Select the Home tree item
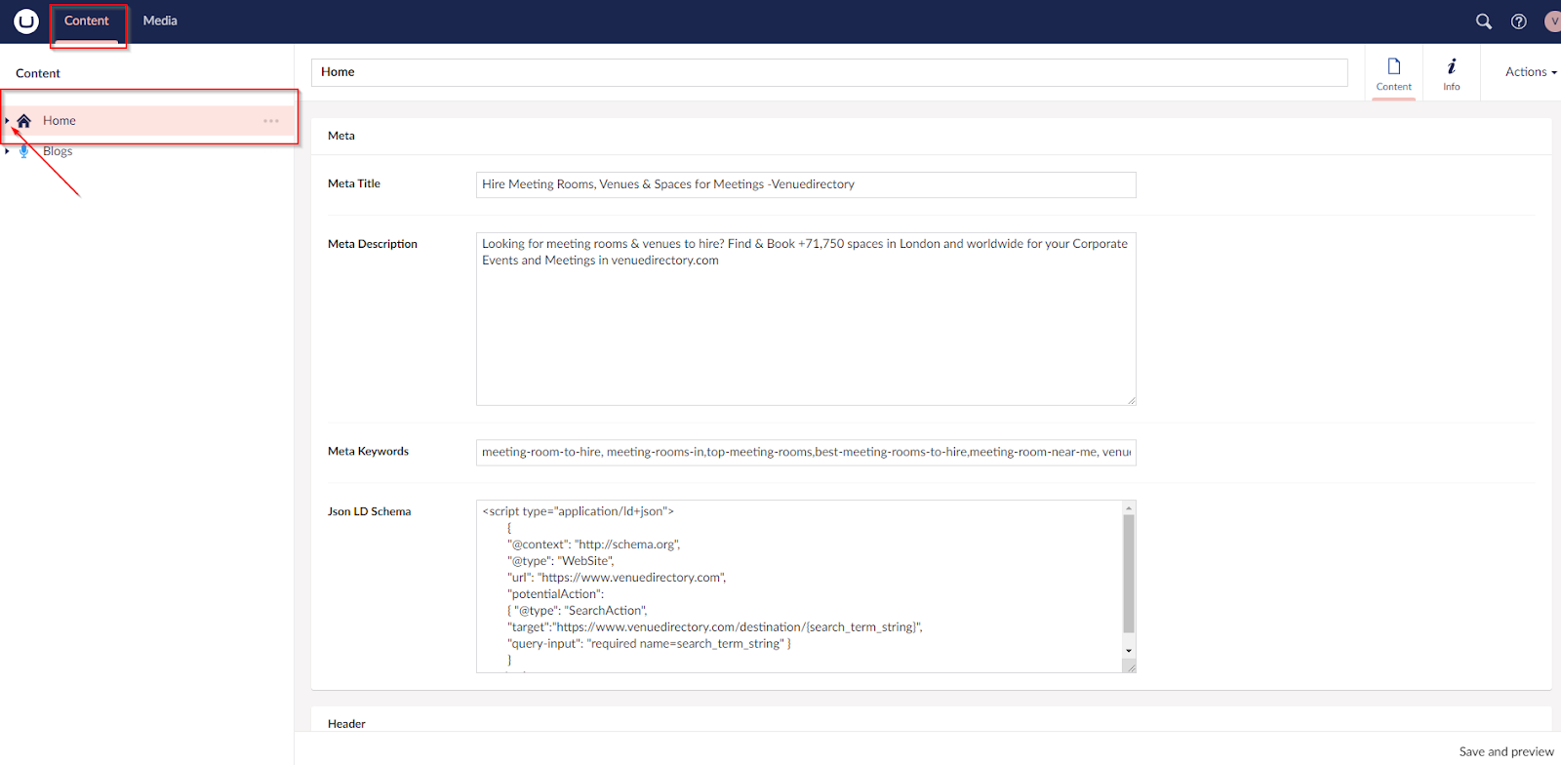Viewport: 1561px width, 765px height. coord(148,121)
